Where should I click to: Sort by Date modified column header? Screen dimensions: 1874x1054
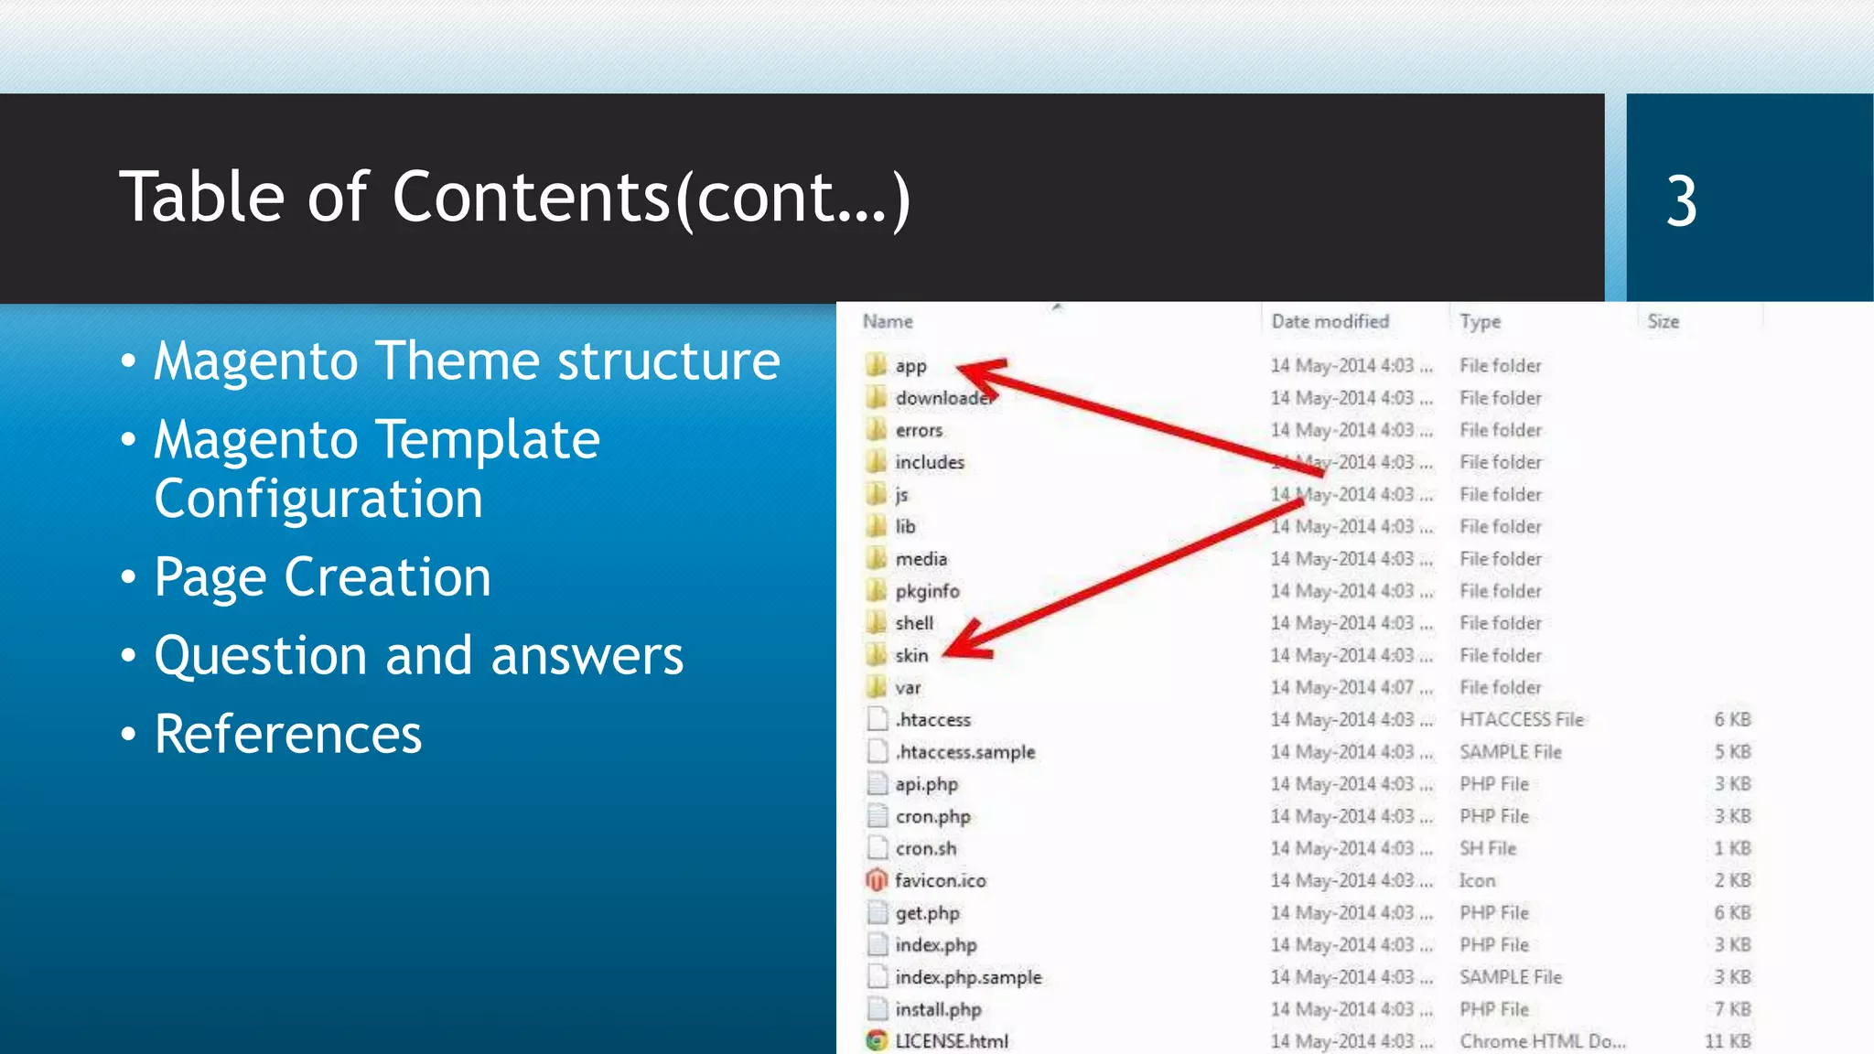[x=1330, y=321]
